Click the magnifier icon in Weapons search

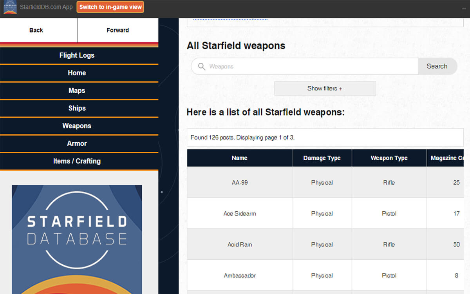(x=202, y=67)
